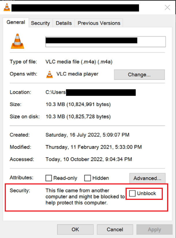Viewport: 176px width, 238px height.
Task: Click the large VLC cone file icon
Action: (17, 41)
